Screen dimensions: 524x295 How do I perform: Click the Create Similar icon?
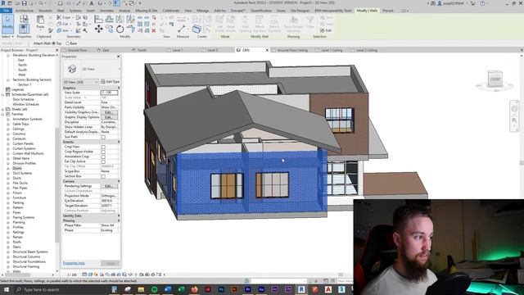tap(196, 29)
